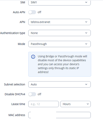Click the Bridge or Passthrough warning message
Image resolution: width=103 pixels, height=127 pixels.
click(x=60, y=64)
